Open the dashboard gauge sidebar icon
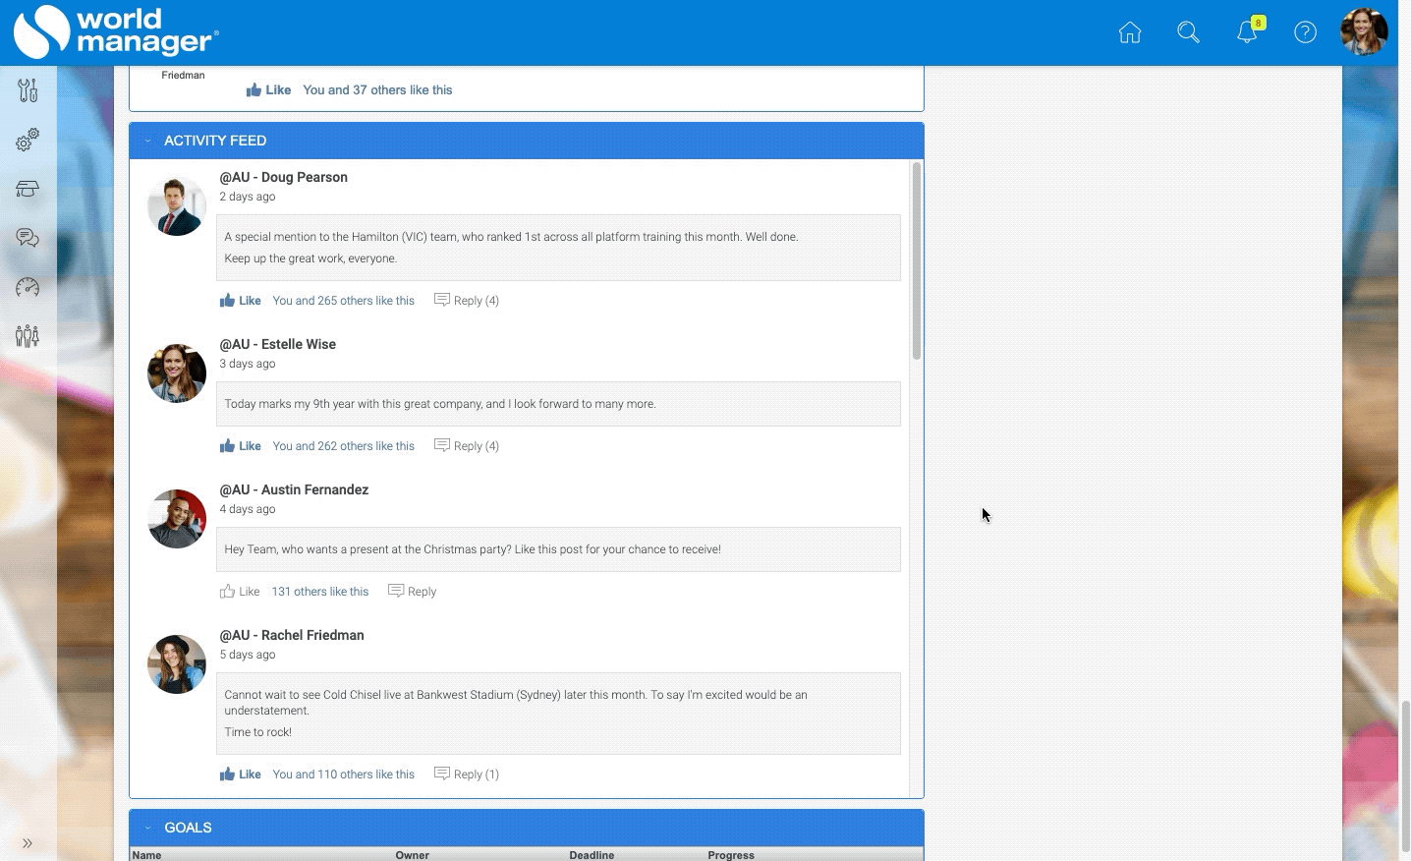1411x861 pixels. (x=28, y=287)
